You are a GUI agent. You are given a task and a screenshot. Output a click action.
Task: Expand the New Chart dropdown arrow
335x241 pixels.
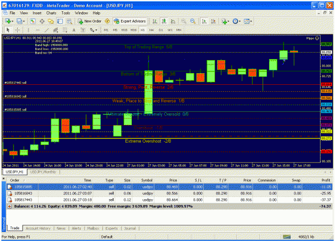click(12, 21)
